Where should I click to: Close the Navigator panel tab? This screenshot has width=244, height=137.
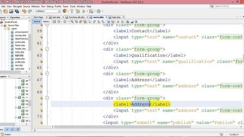9,76
